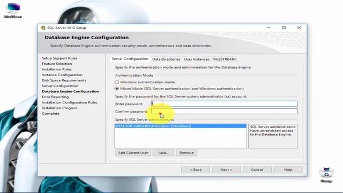Click Installation Progress step in sidebar

[59, 108]
